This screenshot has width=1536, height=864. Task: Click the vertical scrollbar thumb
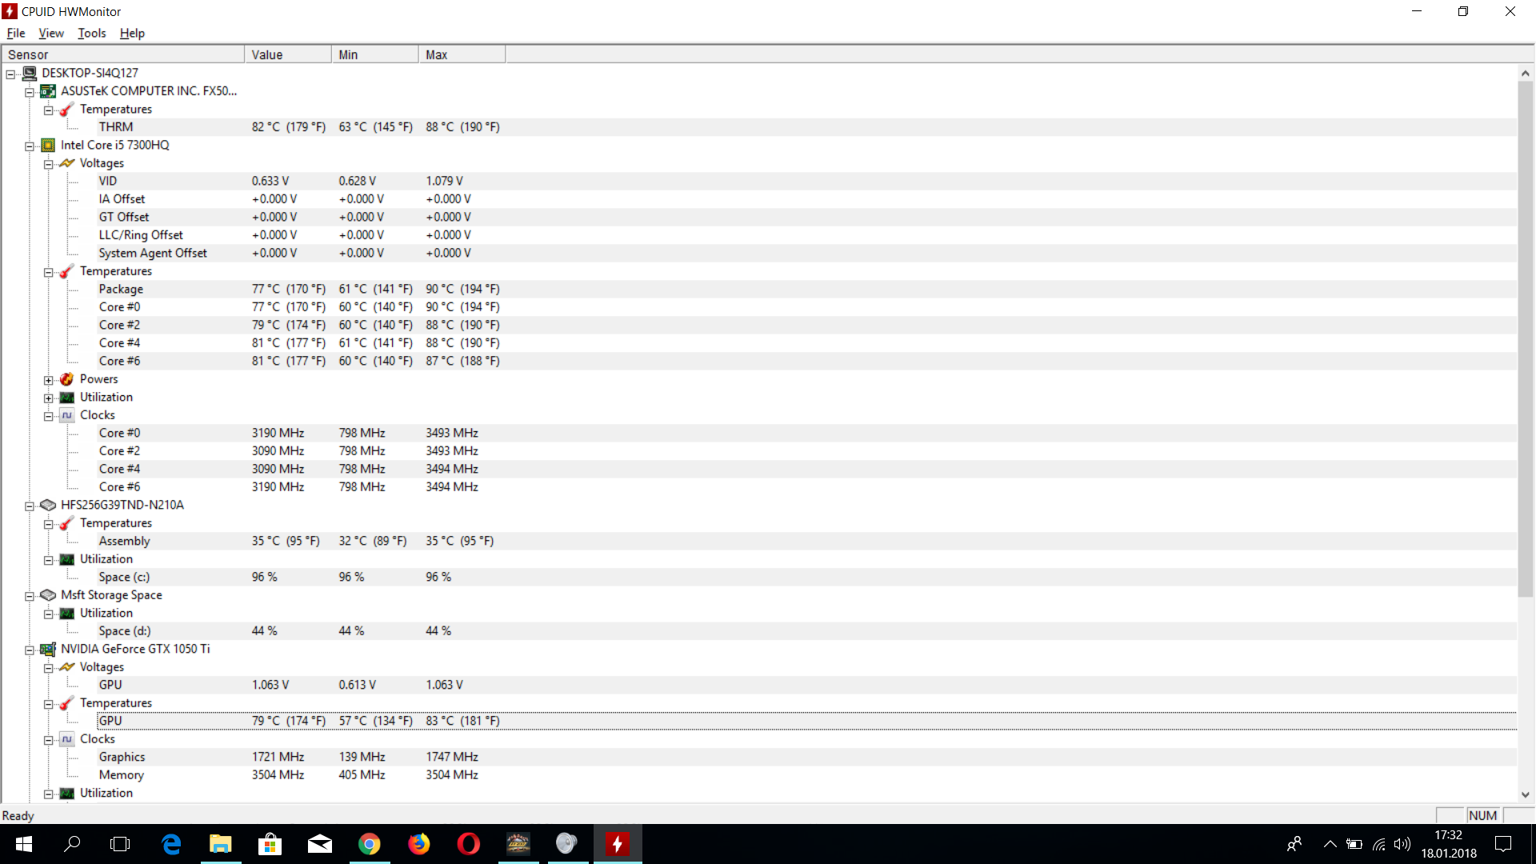pyautogui.click(x=1526, y=338)
